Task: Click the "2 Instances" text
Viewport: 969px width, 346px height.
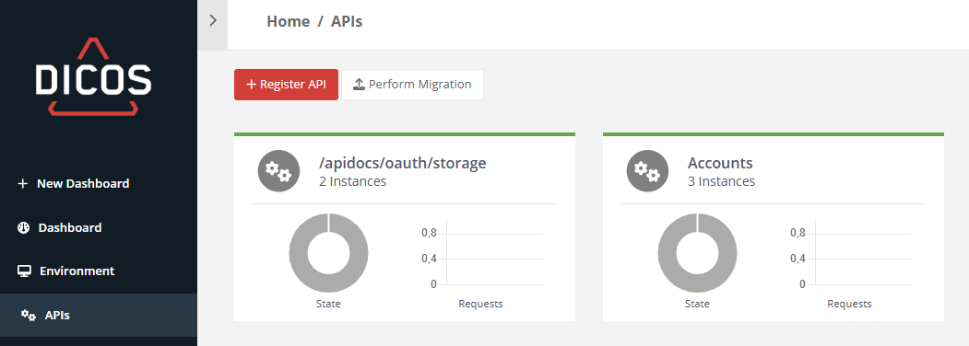Action: pyautogui.click(x=353, y=182)
